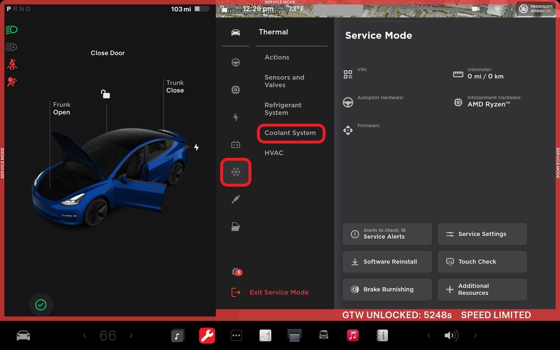Select the door closures sidebar icon
Viewport: 560px width, 350px height.
(x=236, y=227)
